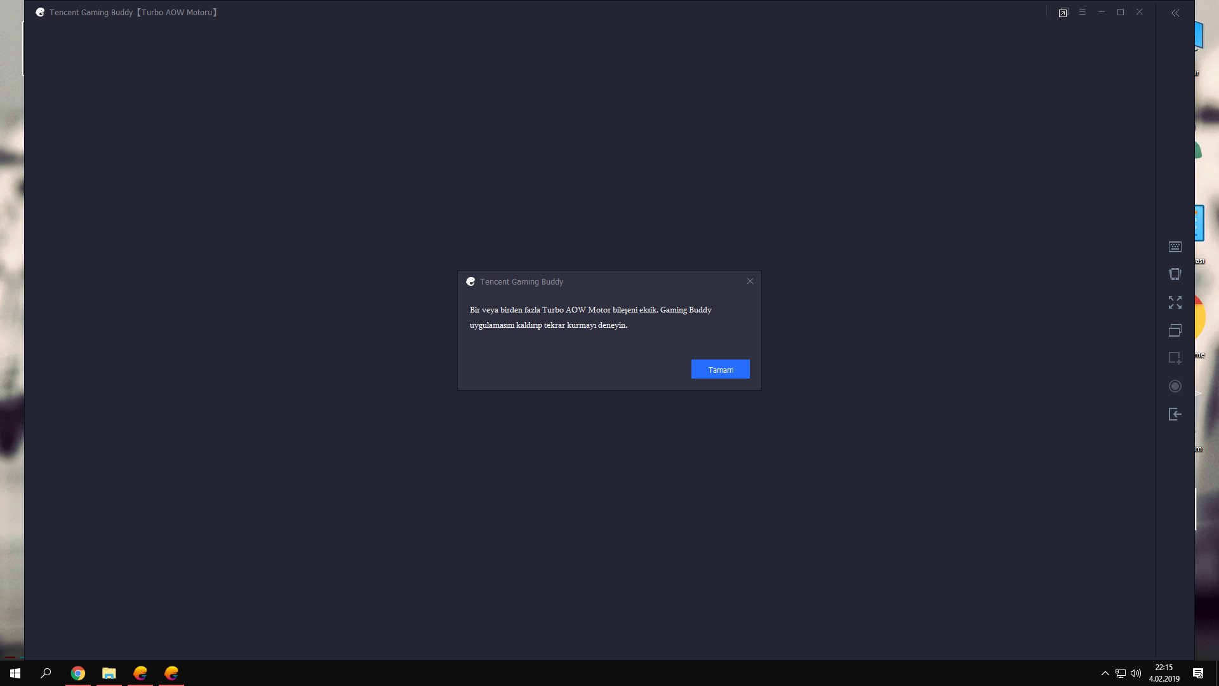The height and width of the screenshot is (686, 1219).
Task: Click the second Gaming Buddy taskbar icon
Action: pyautogui.click(x=171, y=673)
